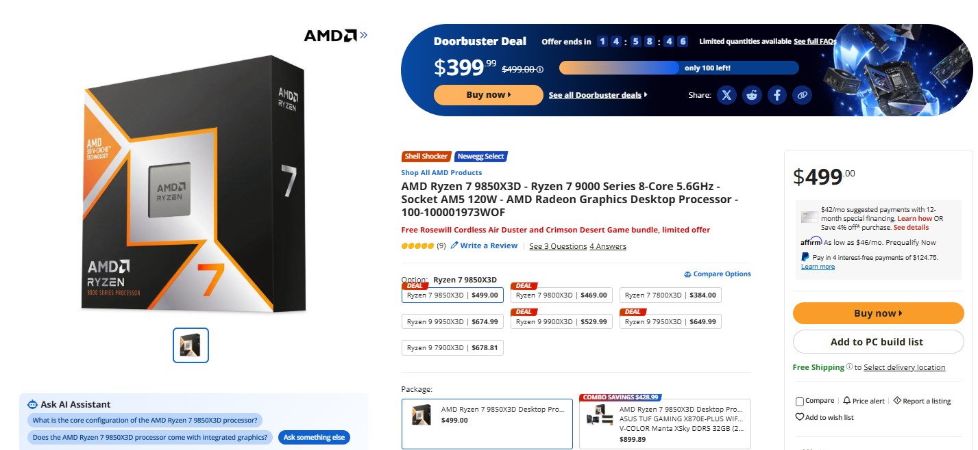Viewport: 978px width, 450px height.
Task: Share deal on X icon
Action: (726, 95)
